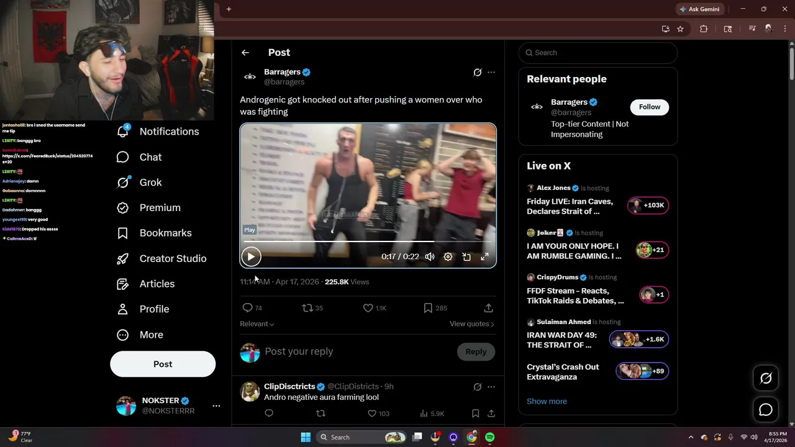This screenshot has height=447, width=795.
Task: Open CrispyDrums FFDF Stream
Action: (597, 289)
